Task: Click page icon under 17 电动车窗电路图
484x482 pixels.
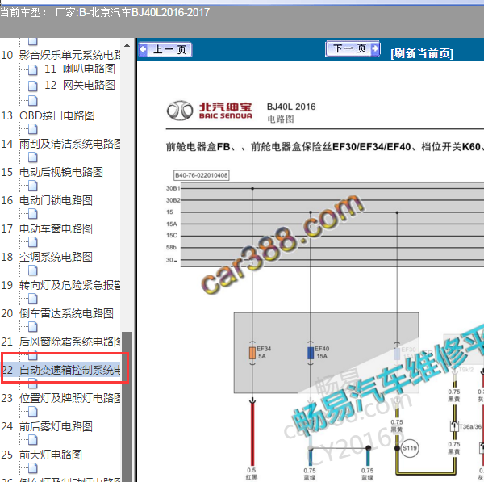Action: click(33, 242)
